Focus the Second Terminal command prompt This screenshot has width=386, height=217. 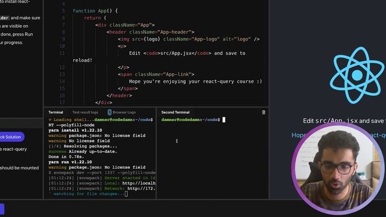pyautogui.click(x=193, y=120)
